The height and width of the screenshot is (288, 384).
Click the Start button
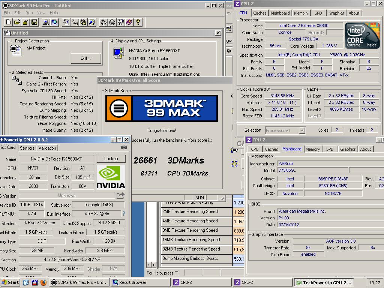(x=10, y=282)
